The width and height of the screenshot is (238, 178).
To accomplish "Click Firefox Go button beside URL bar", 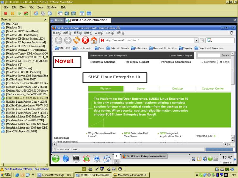I will click(202, 40).
